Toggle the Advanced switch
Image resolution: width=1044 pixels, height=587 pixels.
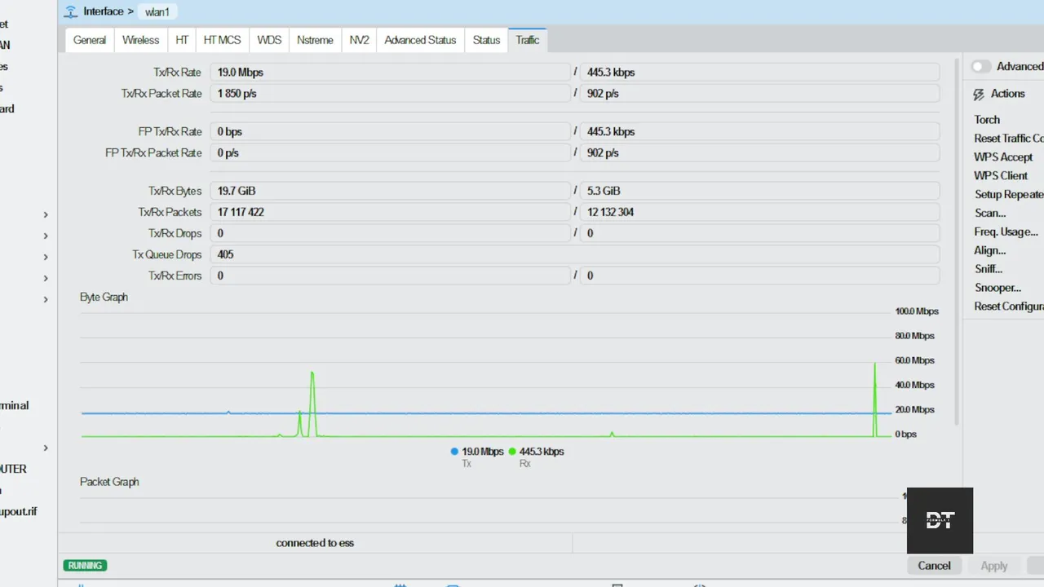980,67
